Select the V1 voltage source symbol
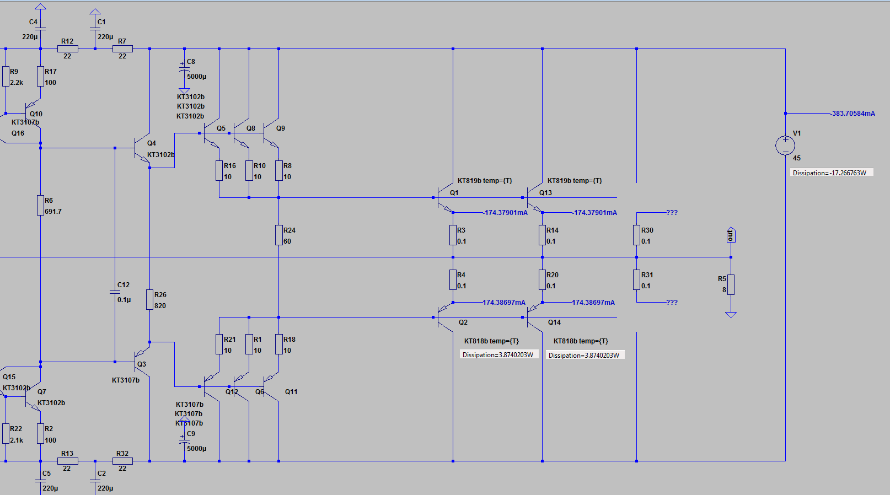This screenshot has height=495, width=890. (785, 146)
